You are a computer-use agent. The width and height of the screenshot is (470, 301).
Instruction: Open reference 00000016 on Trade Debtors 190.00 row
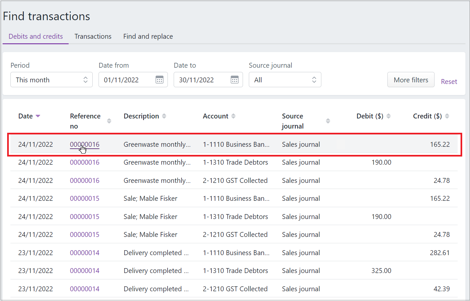[85, 162]
